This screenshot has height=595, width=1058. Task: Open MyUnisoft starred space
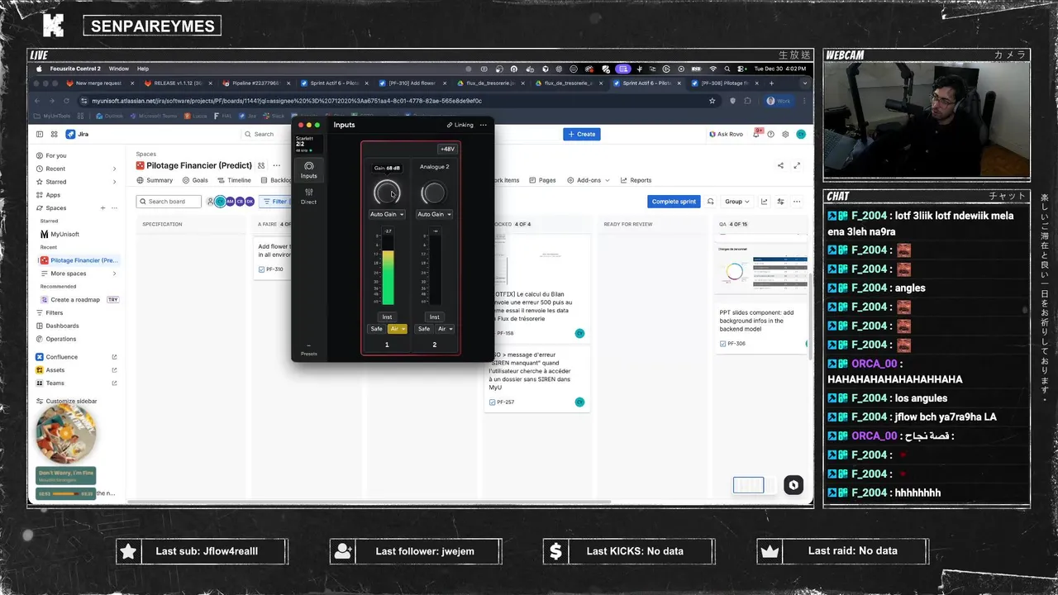(76, 234)
